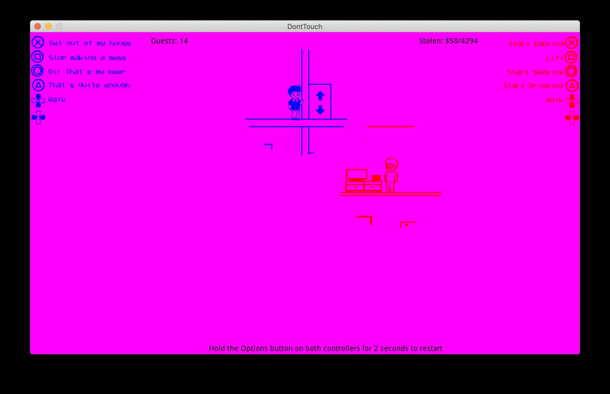Click the 'Oi! That's my beer' text
The image size is (610, 394).
tap(87, 72)
